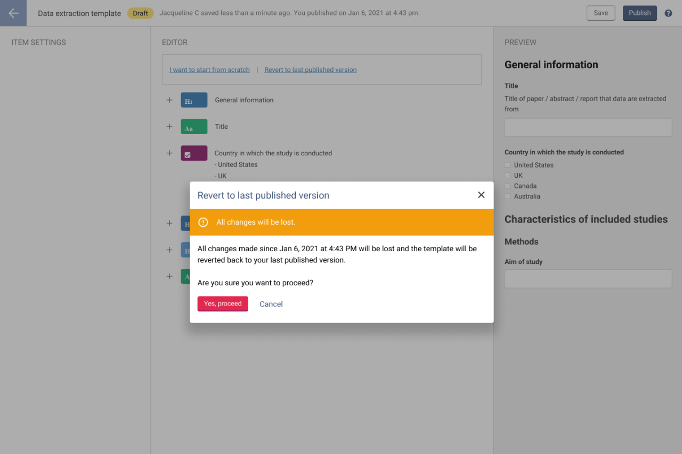This screenshot has height=454, width=682.
Task: Click plus icon beside General information
Action: pyautogui.click(x=169, y=100)
